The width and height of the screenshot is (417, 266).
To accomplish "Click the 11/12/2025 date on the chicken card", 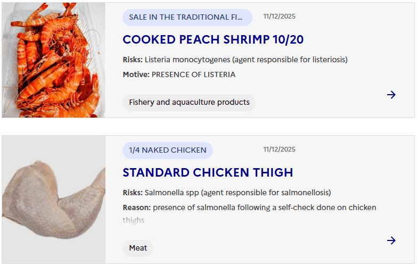I will [x=279, y=149].
